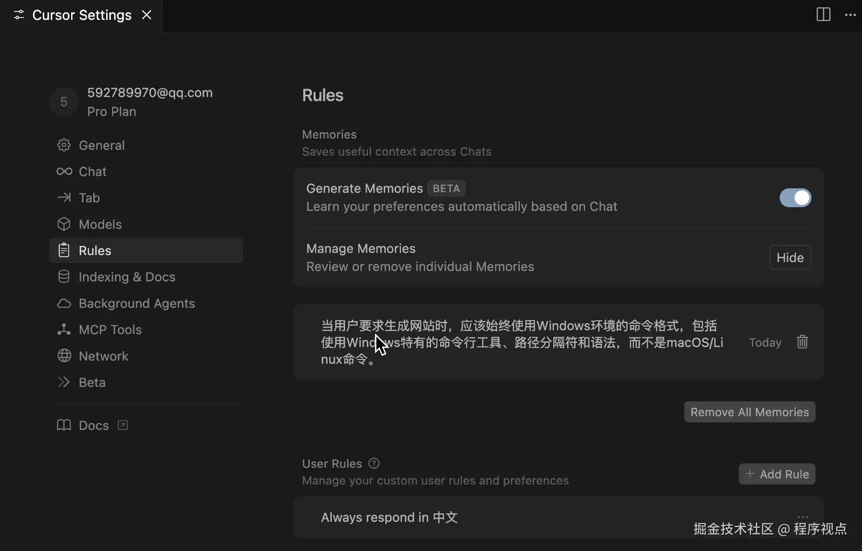The image size is (862, 551).
Task: Open the editor more actions ellipsis
Action: pyautogui.click(x=850, y=15)
